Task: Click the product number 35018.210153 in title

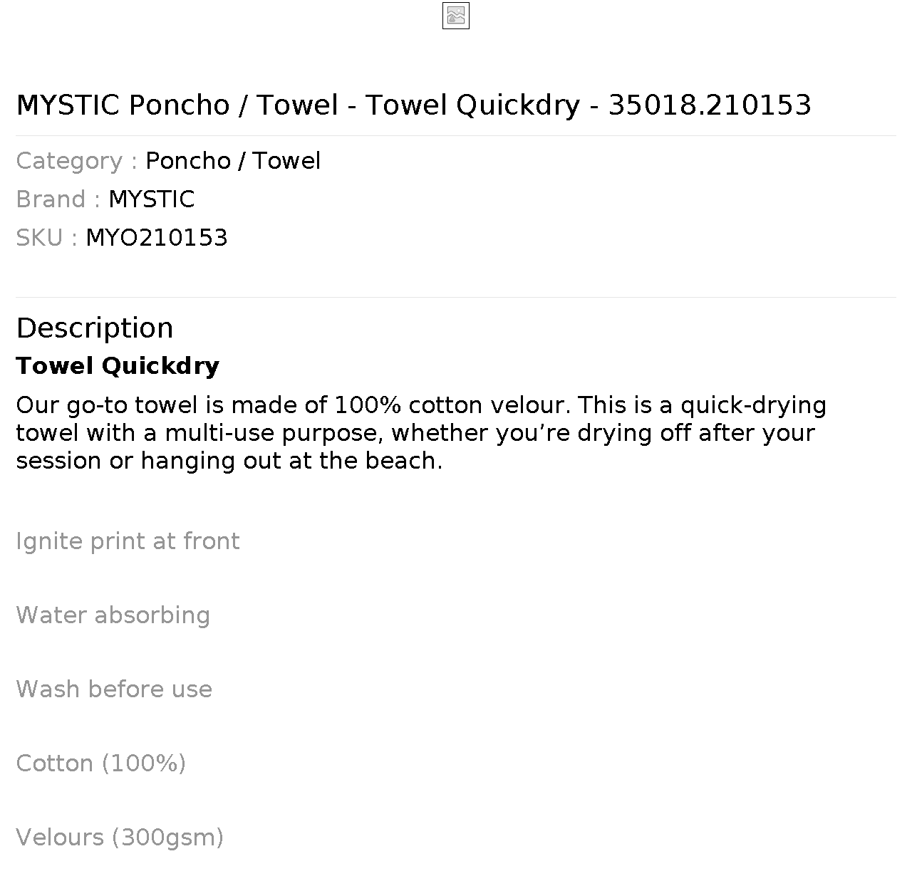Action: [x=710, y=105]
